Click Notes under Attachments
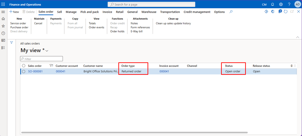The height and width of the screenshot is (136, 302). [134, 23]
